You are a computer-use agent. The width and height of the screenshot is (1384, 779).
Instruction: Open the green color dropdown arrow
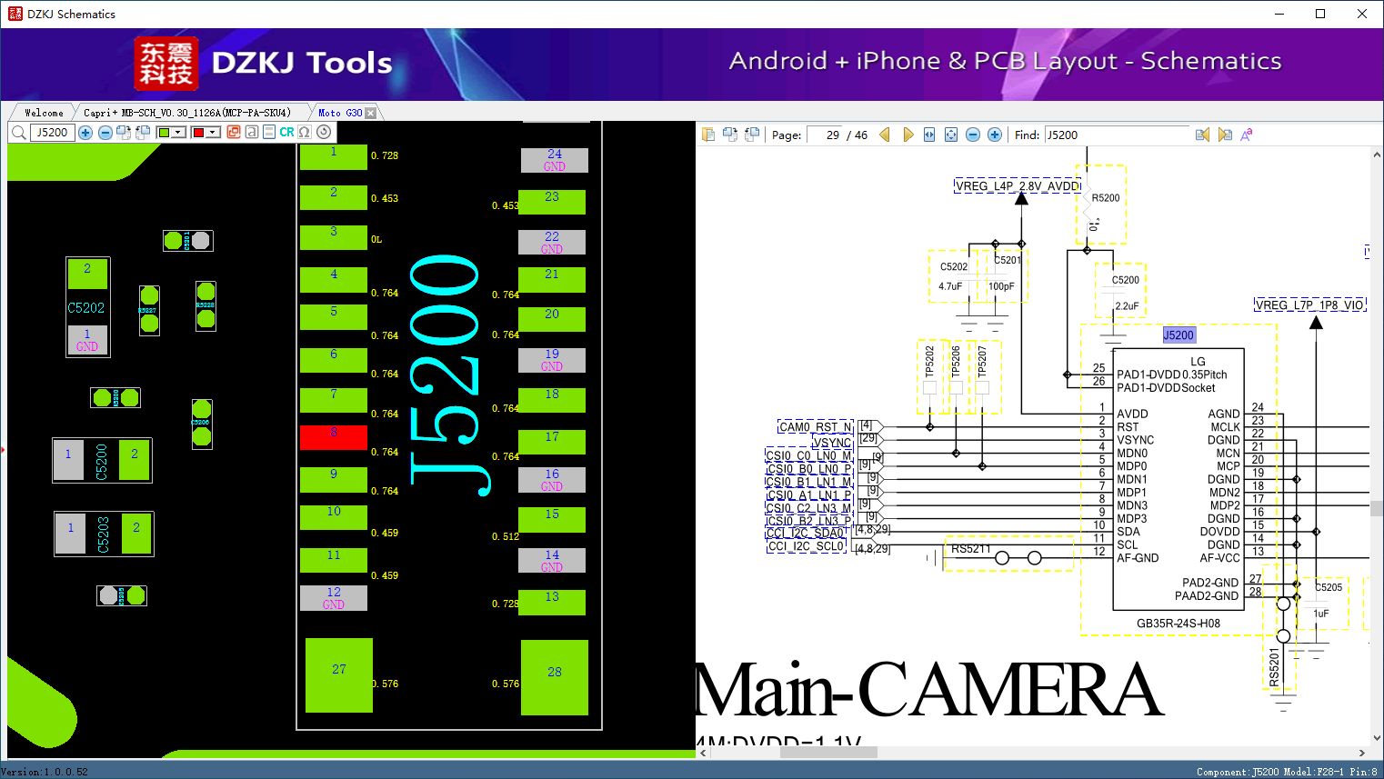coord(179,133)
